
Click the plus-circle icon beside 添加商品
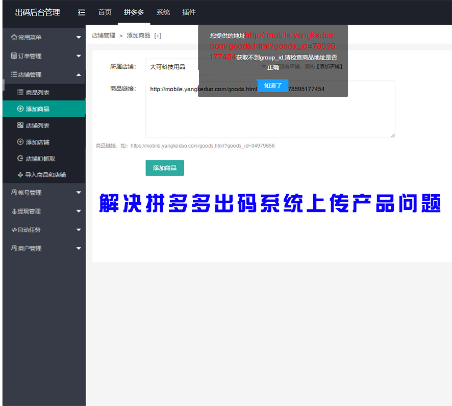tap(20, 109)
